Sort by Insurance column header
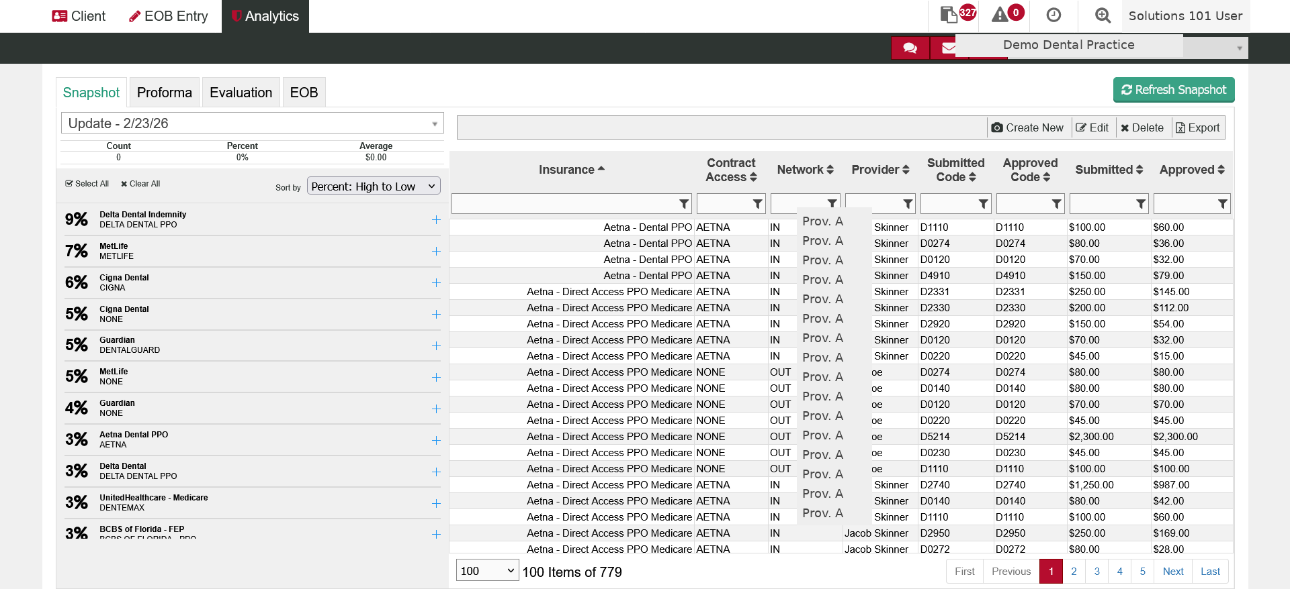Image resolution: width=1290 pixels, height=589 pixels. [571, 170]
